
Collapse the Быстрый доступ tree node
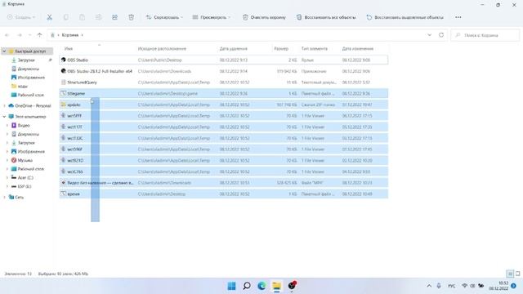coord(4,51)
